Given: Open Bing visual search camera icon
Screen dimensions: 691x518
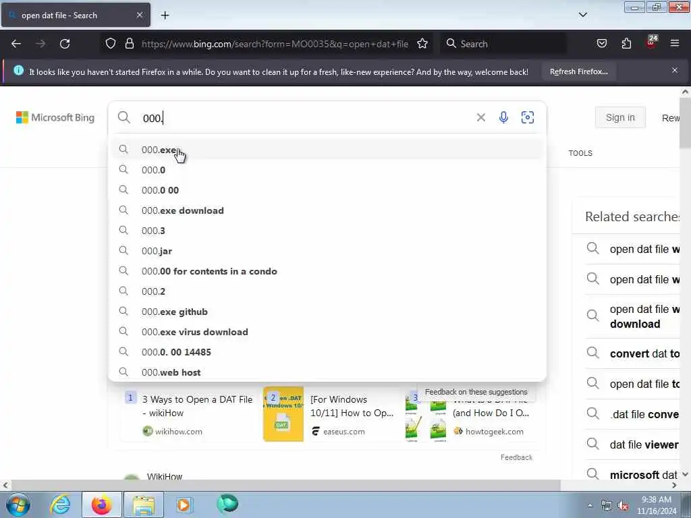Looking at the screenshot, I should click(x=528, y=117).
